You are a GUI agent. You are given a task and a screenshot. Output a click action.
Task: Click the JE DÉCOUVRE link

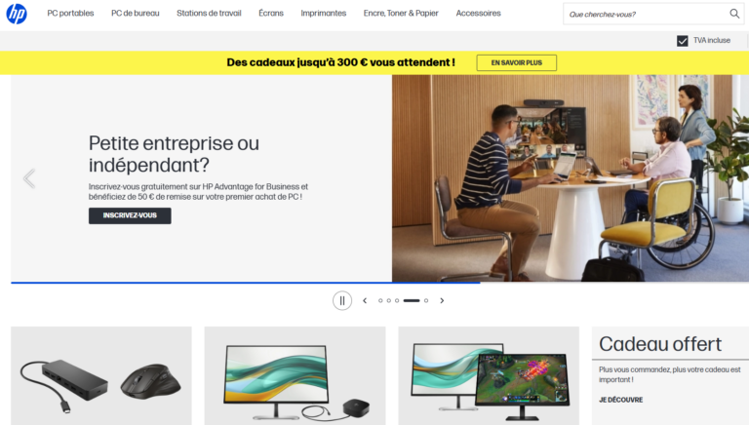click(621, 400)
